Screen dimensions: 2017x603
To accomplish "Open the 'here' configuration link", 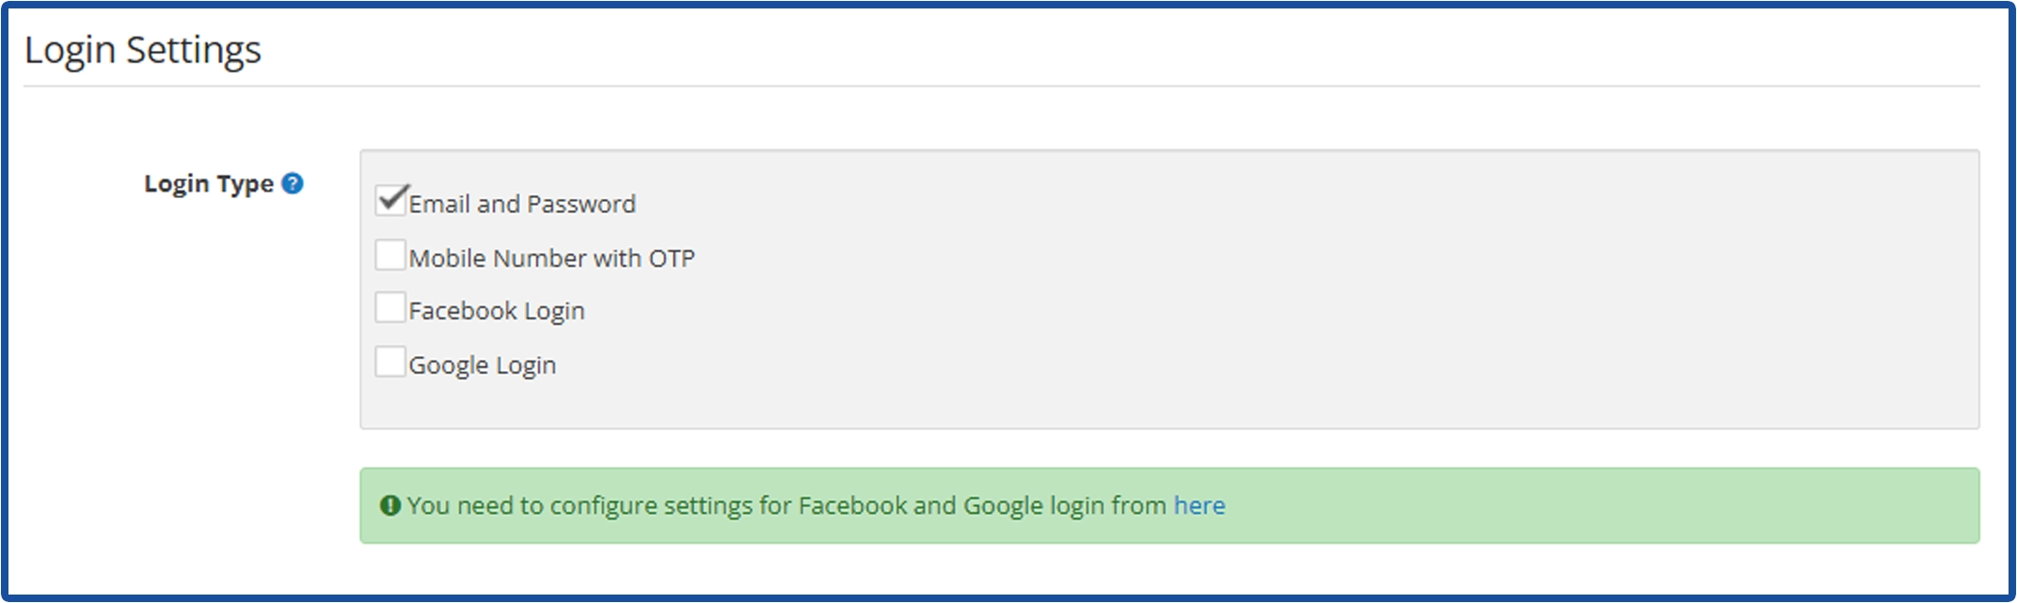I will (x=1199, y=505).
